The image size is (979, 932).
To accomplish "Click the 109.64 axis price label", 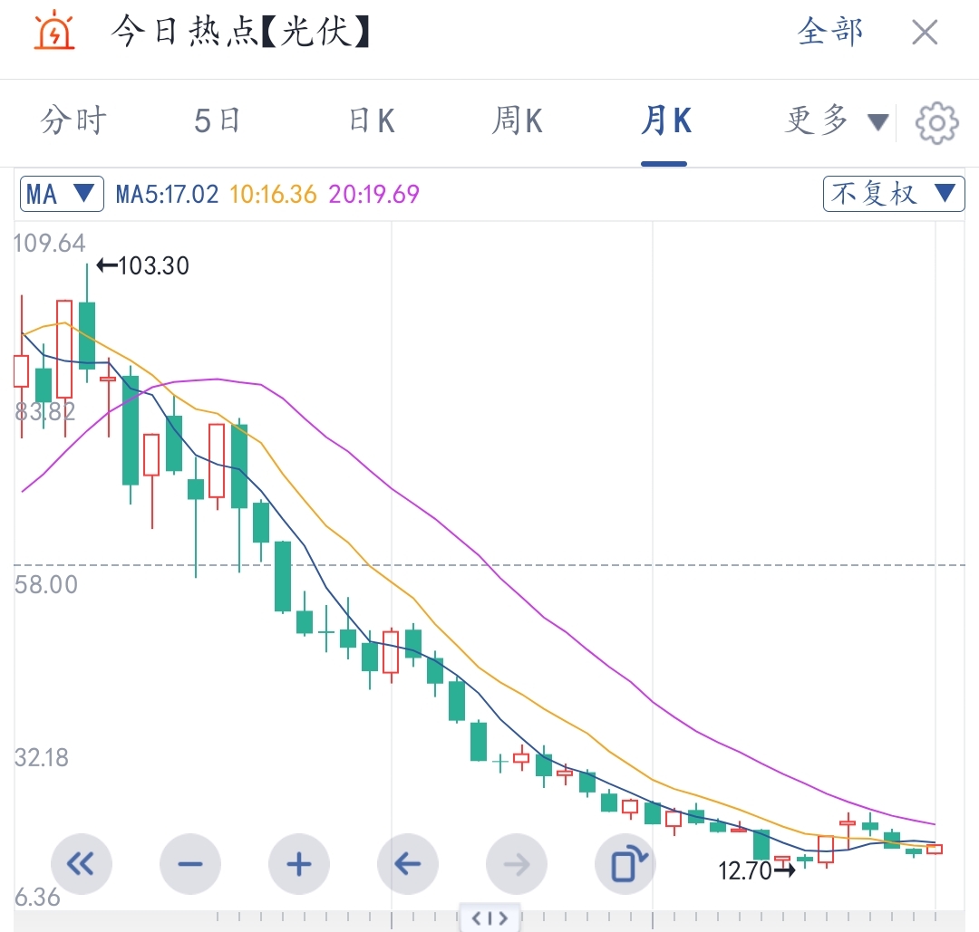I will pyautogui.click(x=49, y=244).
